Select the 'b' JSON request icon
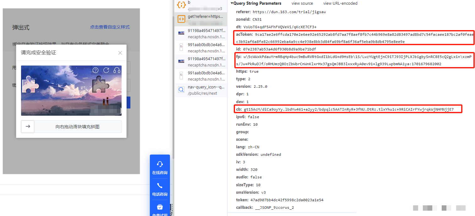The image size is (475, 216). pyautogui.click(x=181, y=5)
